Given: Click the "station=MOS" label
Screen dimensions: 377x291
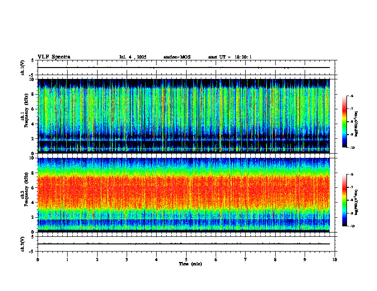Looking at the screenshot, I should pyautogui.click(x=177, y=57).
